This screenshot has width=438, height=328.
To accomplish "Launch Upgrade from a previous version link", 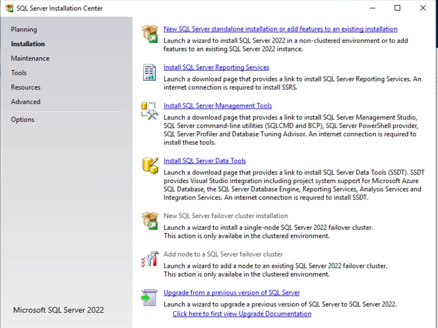I will point(232,293).
